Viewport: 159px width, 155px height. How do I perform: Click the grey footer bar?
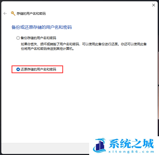[x=45, y=148]
